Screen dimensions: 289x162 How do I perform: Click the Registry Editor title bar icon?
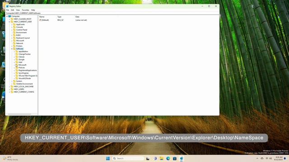click(x=7, y=6)
